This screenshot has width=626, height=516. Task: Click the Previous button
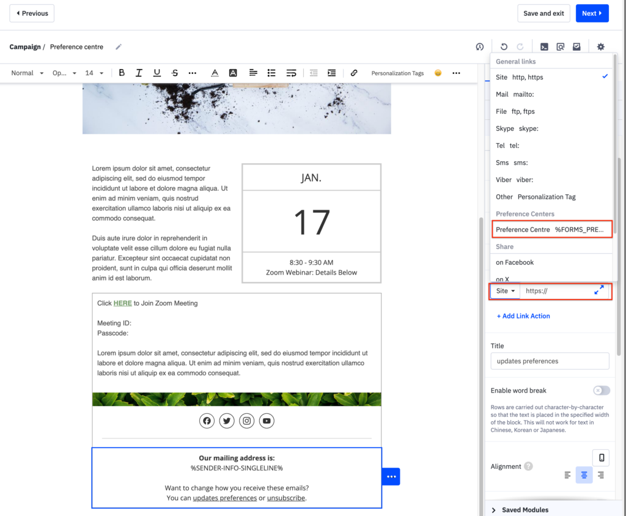(32, 13)
